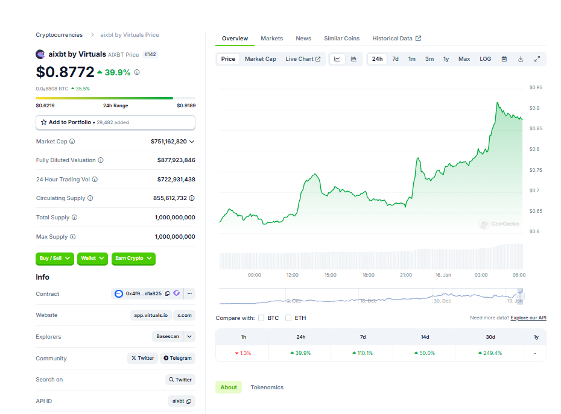Expand chart to fullscreen
The height and width of the screenshot is (414, 561).
click(x=537, y=59)
